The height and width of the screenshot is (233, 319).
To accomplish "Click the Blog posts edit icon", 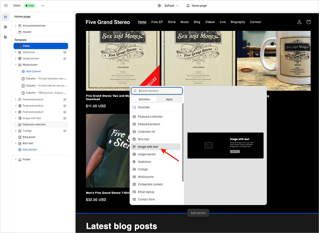I will point(20,137).
